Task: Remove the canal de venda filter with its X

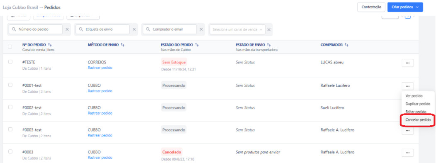Action: click(x=269, y=29)
